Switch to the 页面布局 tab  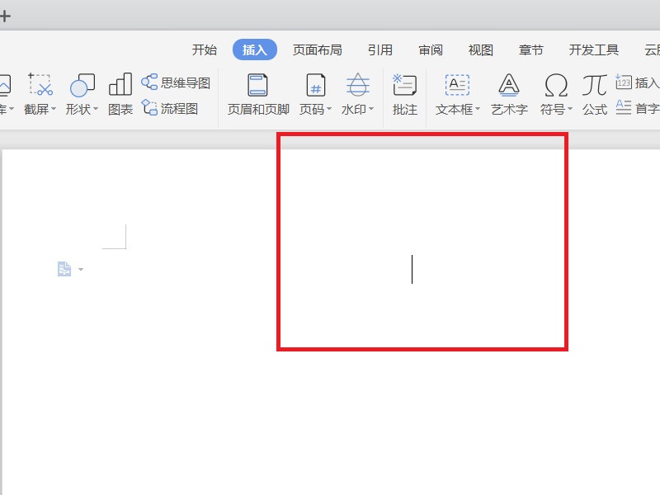318,49
